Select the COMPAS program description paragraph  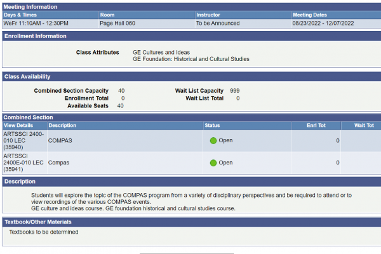coord(191,199)
